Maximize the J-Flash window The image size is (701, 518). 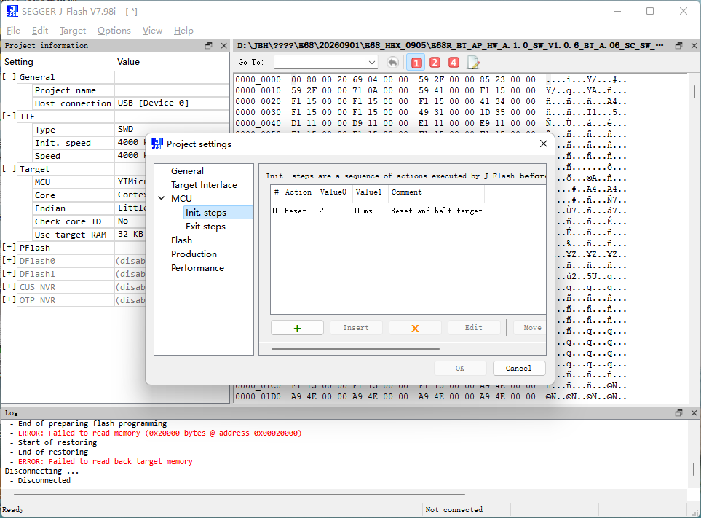coord(650,11)
